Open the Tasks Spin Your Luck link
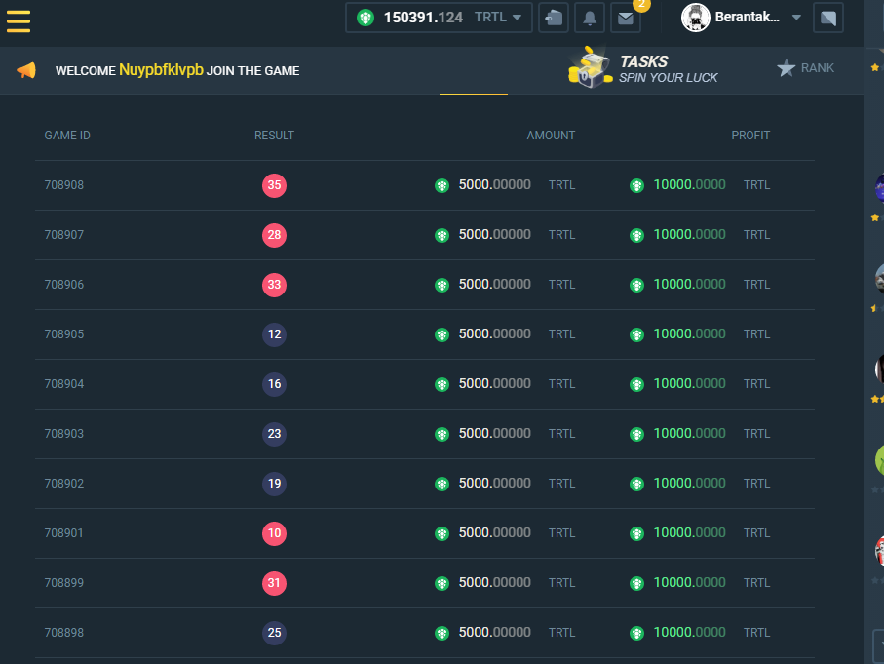This screenshot has height=664, width=884. point(669,69)
